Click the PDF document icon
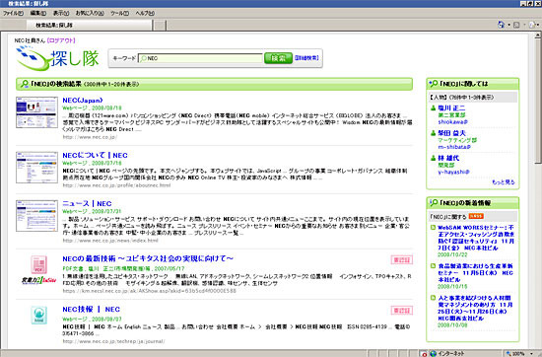The image size is (542, 357). [38, 265]
